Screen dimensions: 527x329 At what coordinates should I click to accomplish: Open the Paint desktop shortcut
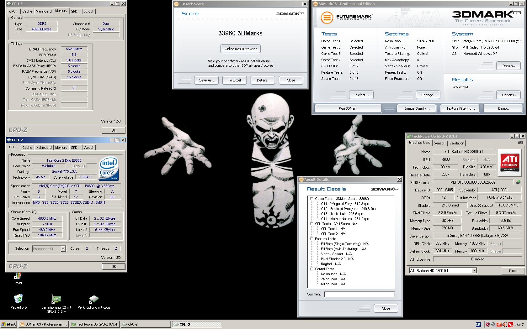coord(18,278)
